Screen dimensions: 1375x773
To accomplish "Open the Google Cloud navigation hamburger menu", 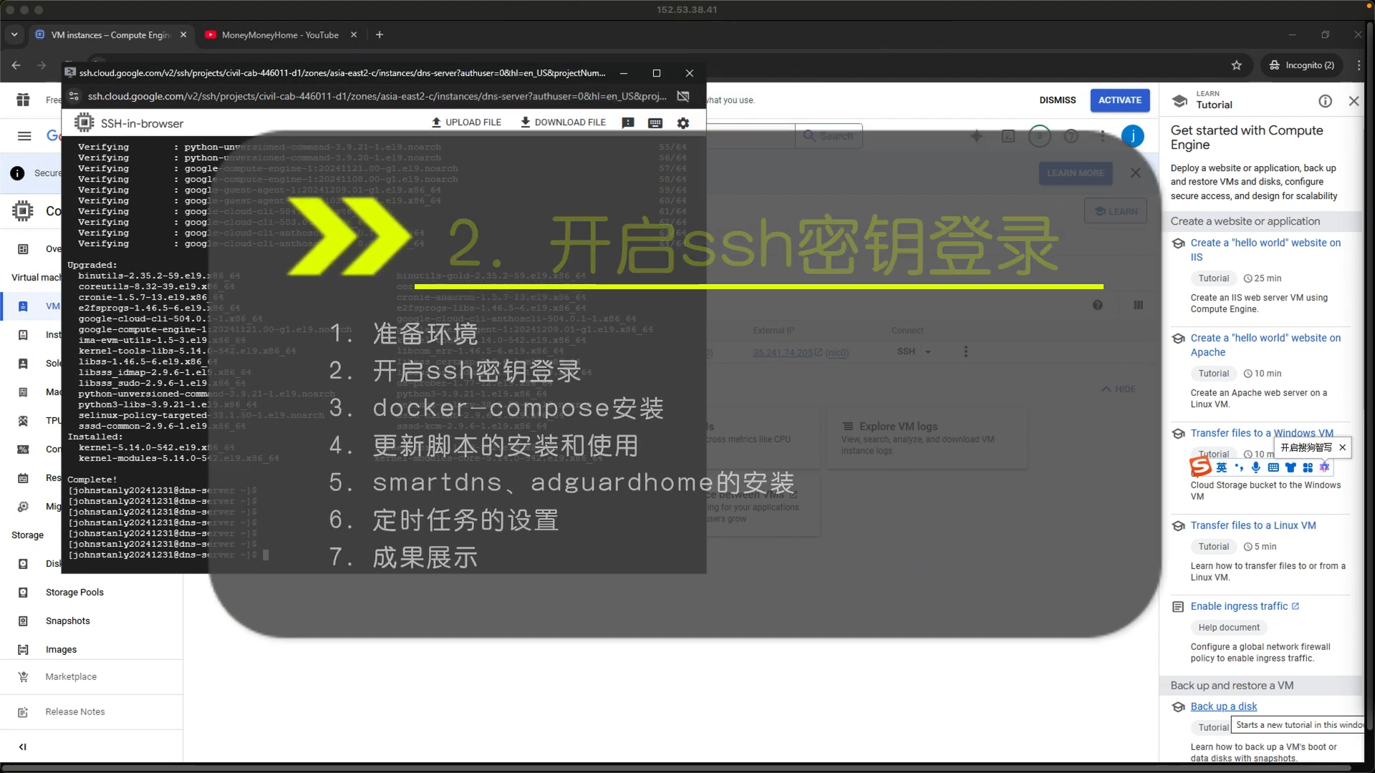I will tap(24, 136).
